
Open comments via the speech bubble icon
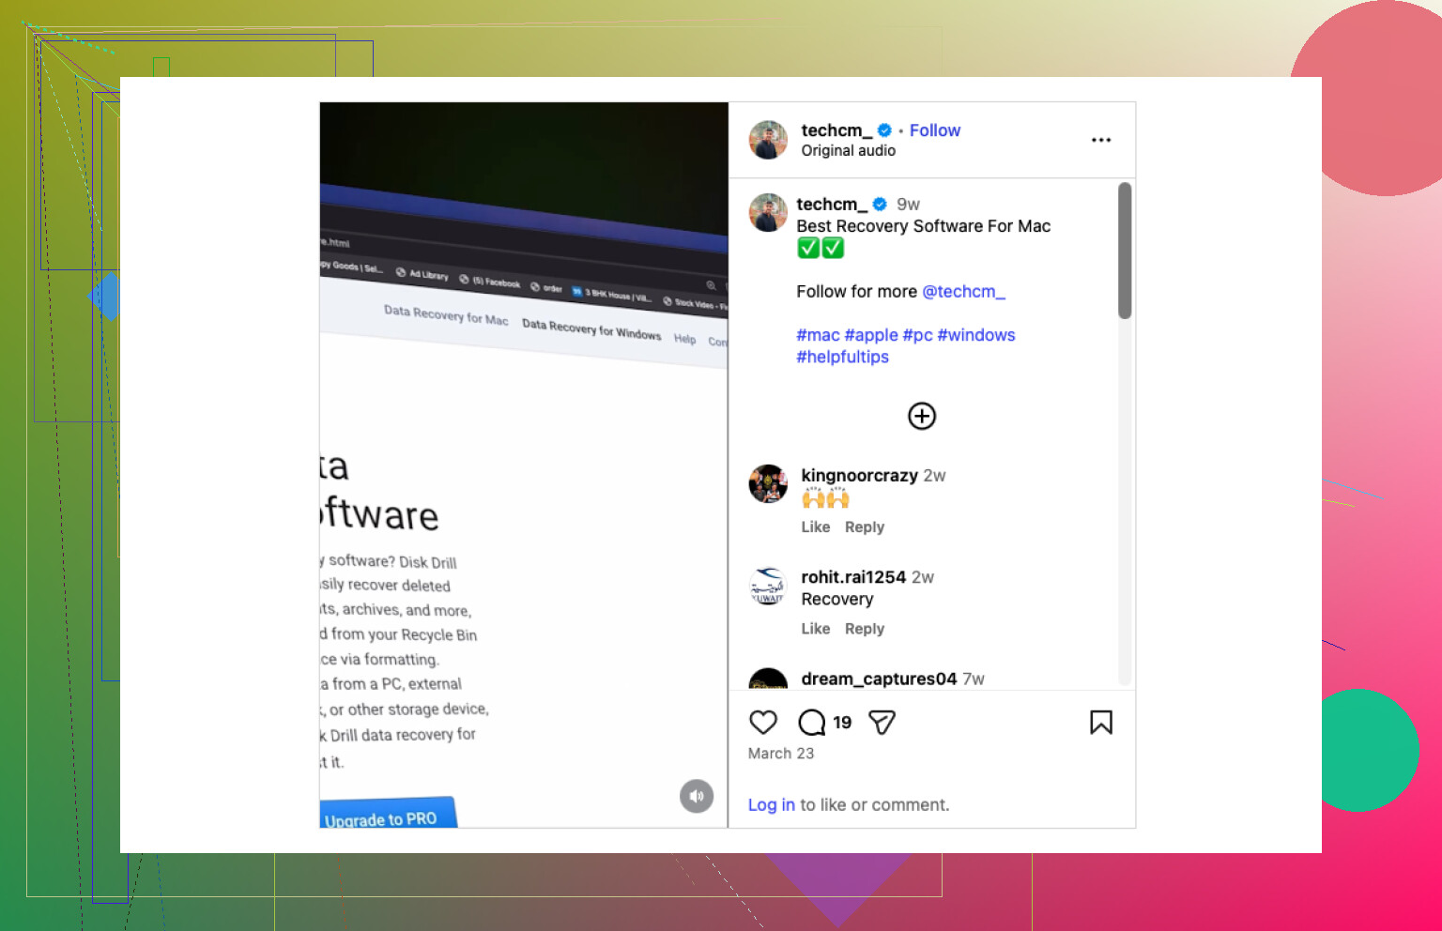(x=811, y=722)
